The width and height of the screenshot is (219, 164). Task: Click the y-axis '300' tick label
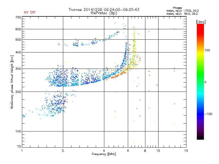(18, 69)
